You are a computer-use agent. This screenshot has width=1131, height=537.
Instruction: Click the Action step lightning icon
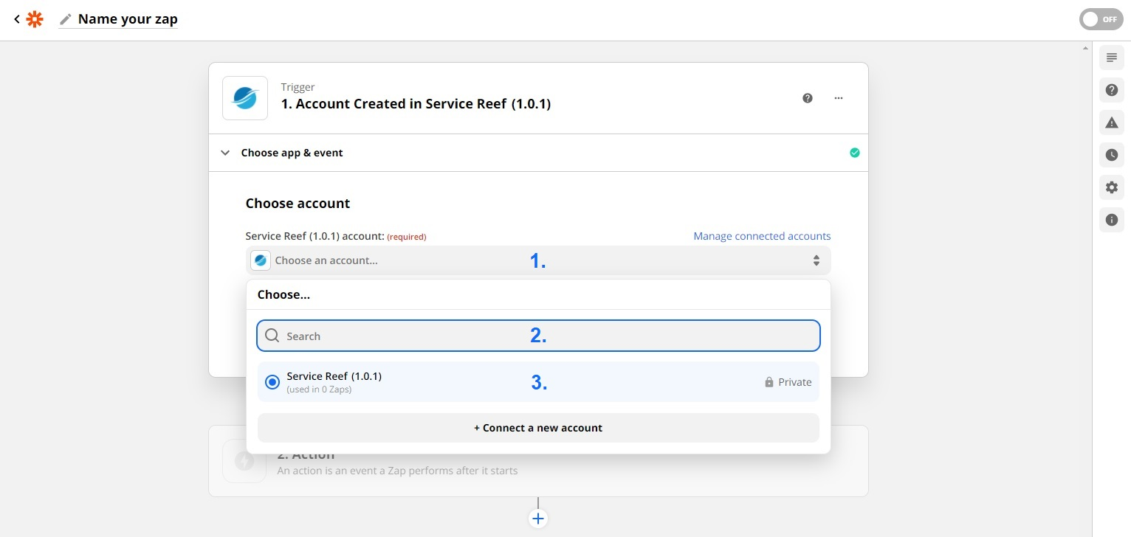tap(244, 461)
